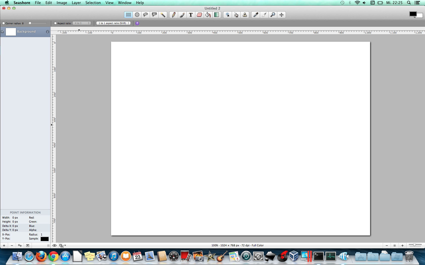The image size is (425, 265).
Task: Enable the Aspect ratio checkbox
Action: pyautogui.click(x=55, y=23)
